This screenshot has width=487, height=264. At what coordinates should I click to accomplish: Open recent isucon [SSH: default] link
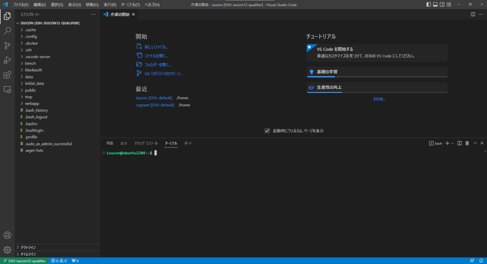tap(154, 98)
